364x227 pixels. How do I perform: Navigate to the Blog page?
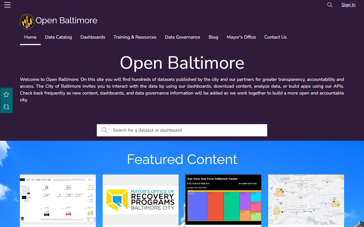coord(213,37)
